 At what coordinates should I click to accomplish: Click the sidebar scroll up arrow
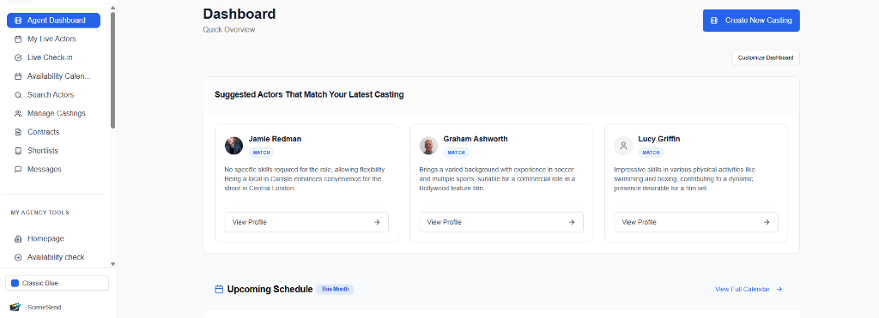point(112,9)
